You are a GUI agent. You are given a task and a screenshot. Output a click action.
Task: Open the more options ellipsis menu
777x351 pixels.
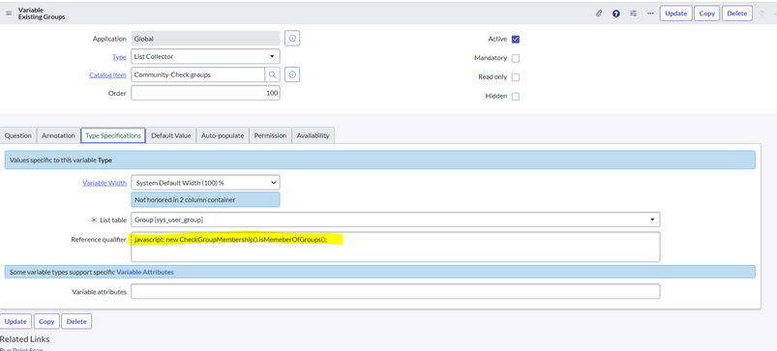pyautogui.click(x=650, y=14)
